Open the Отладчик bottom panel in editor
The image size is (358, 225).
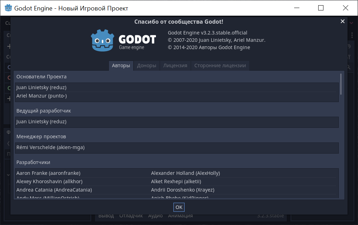point(131,216)
